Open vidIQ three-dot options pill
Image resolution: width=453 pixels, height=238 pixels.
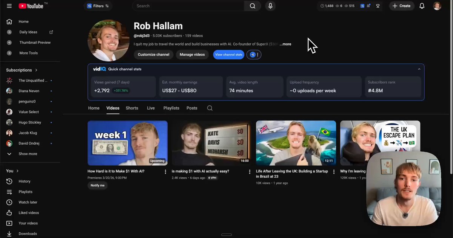pyautogui.click(x=254, y=55)
